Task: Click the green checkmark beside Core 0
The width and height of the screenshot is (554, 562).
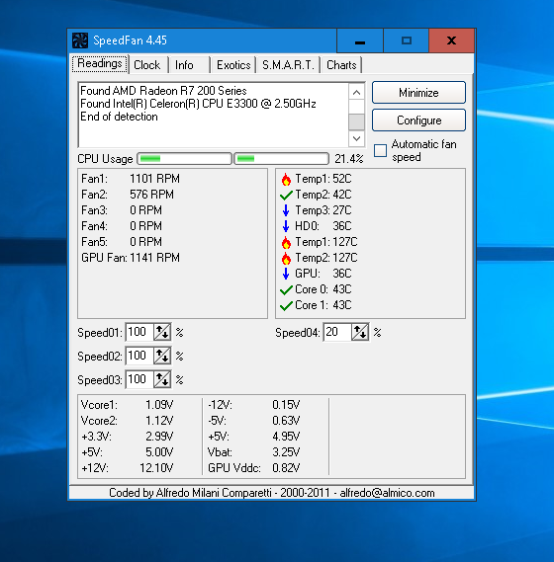Action: pyautogui.click(x=286, y=289)
